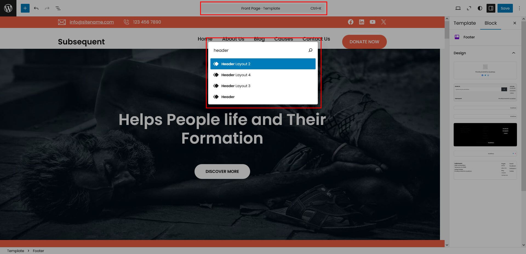Select the black footer design thumbnail
The image size is (526, 254).
pyautogui.click(x=485, y=135)
